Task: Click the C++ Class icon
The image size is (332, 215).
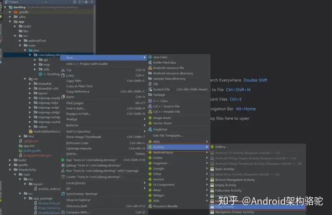Action: point(150,101)
